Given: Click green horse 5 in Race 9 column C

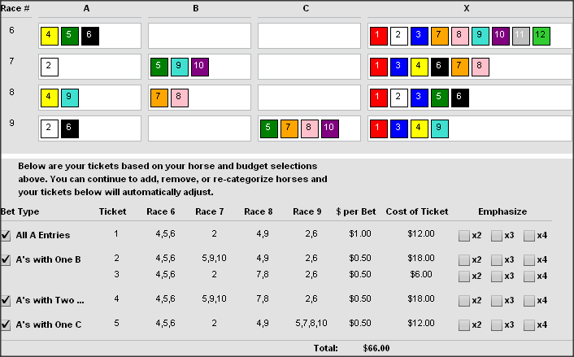Looking at the screenshot, I should [x=268, y=128].
